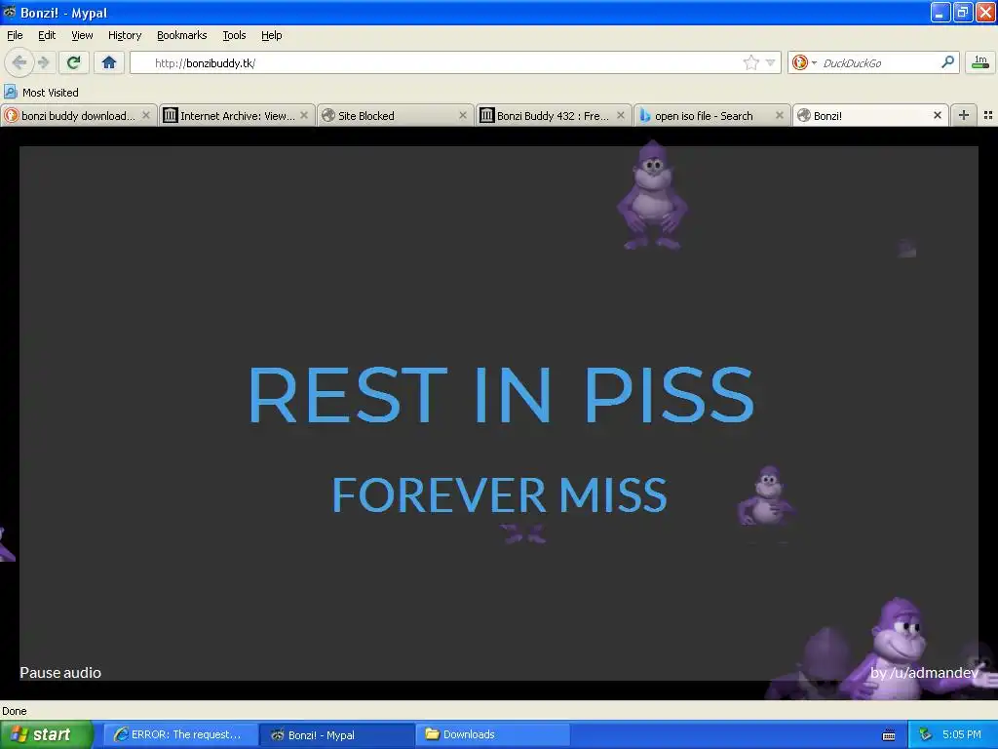Click the on-screen keyboard tray icon
This screenshot has height=749, width=998.
pyautogui.click(x=889, y=735)
